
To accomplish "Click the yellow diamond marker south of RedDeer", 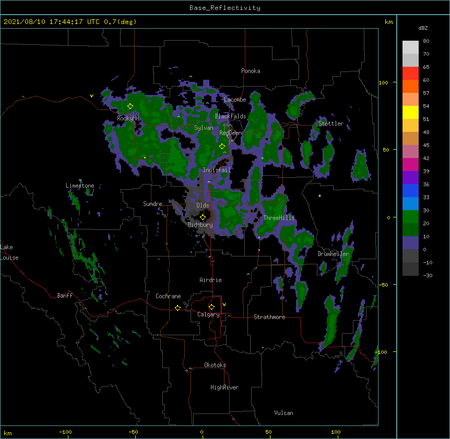I will point(222,147).
